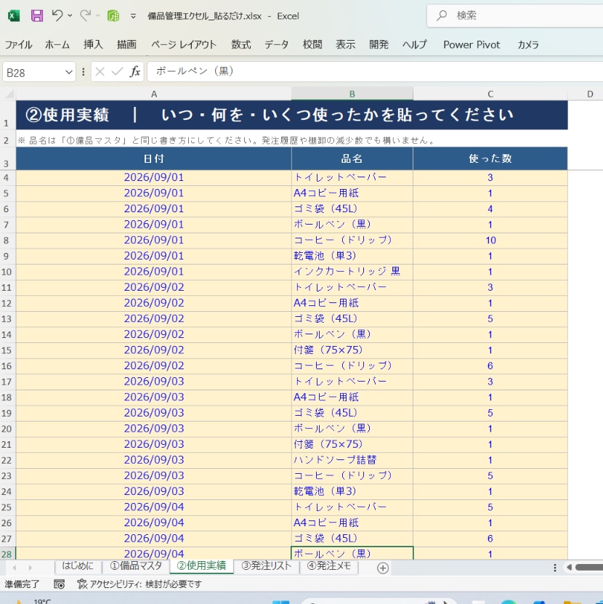Click the Redo arrow icon
Screen dimensions: 603x604
85,15
